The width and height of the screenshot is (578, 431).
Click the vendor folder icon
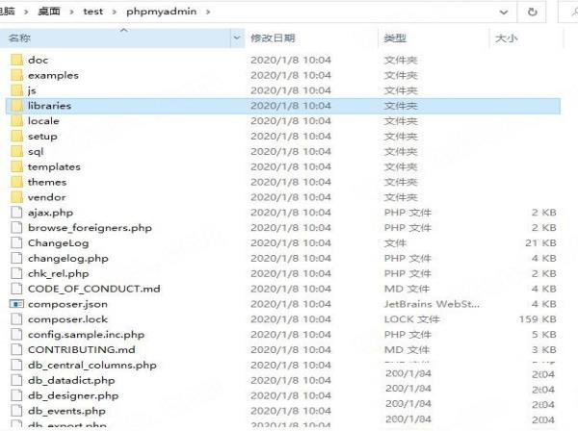(15, 197)
